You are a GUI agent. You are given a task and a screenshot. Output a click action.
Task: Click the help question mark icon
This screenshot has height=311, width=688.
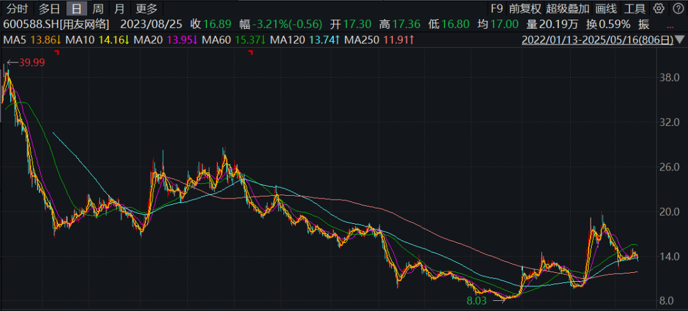click(677, 8)
